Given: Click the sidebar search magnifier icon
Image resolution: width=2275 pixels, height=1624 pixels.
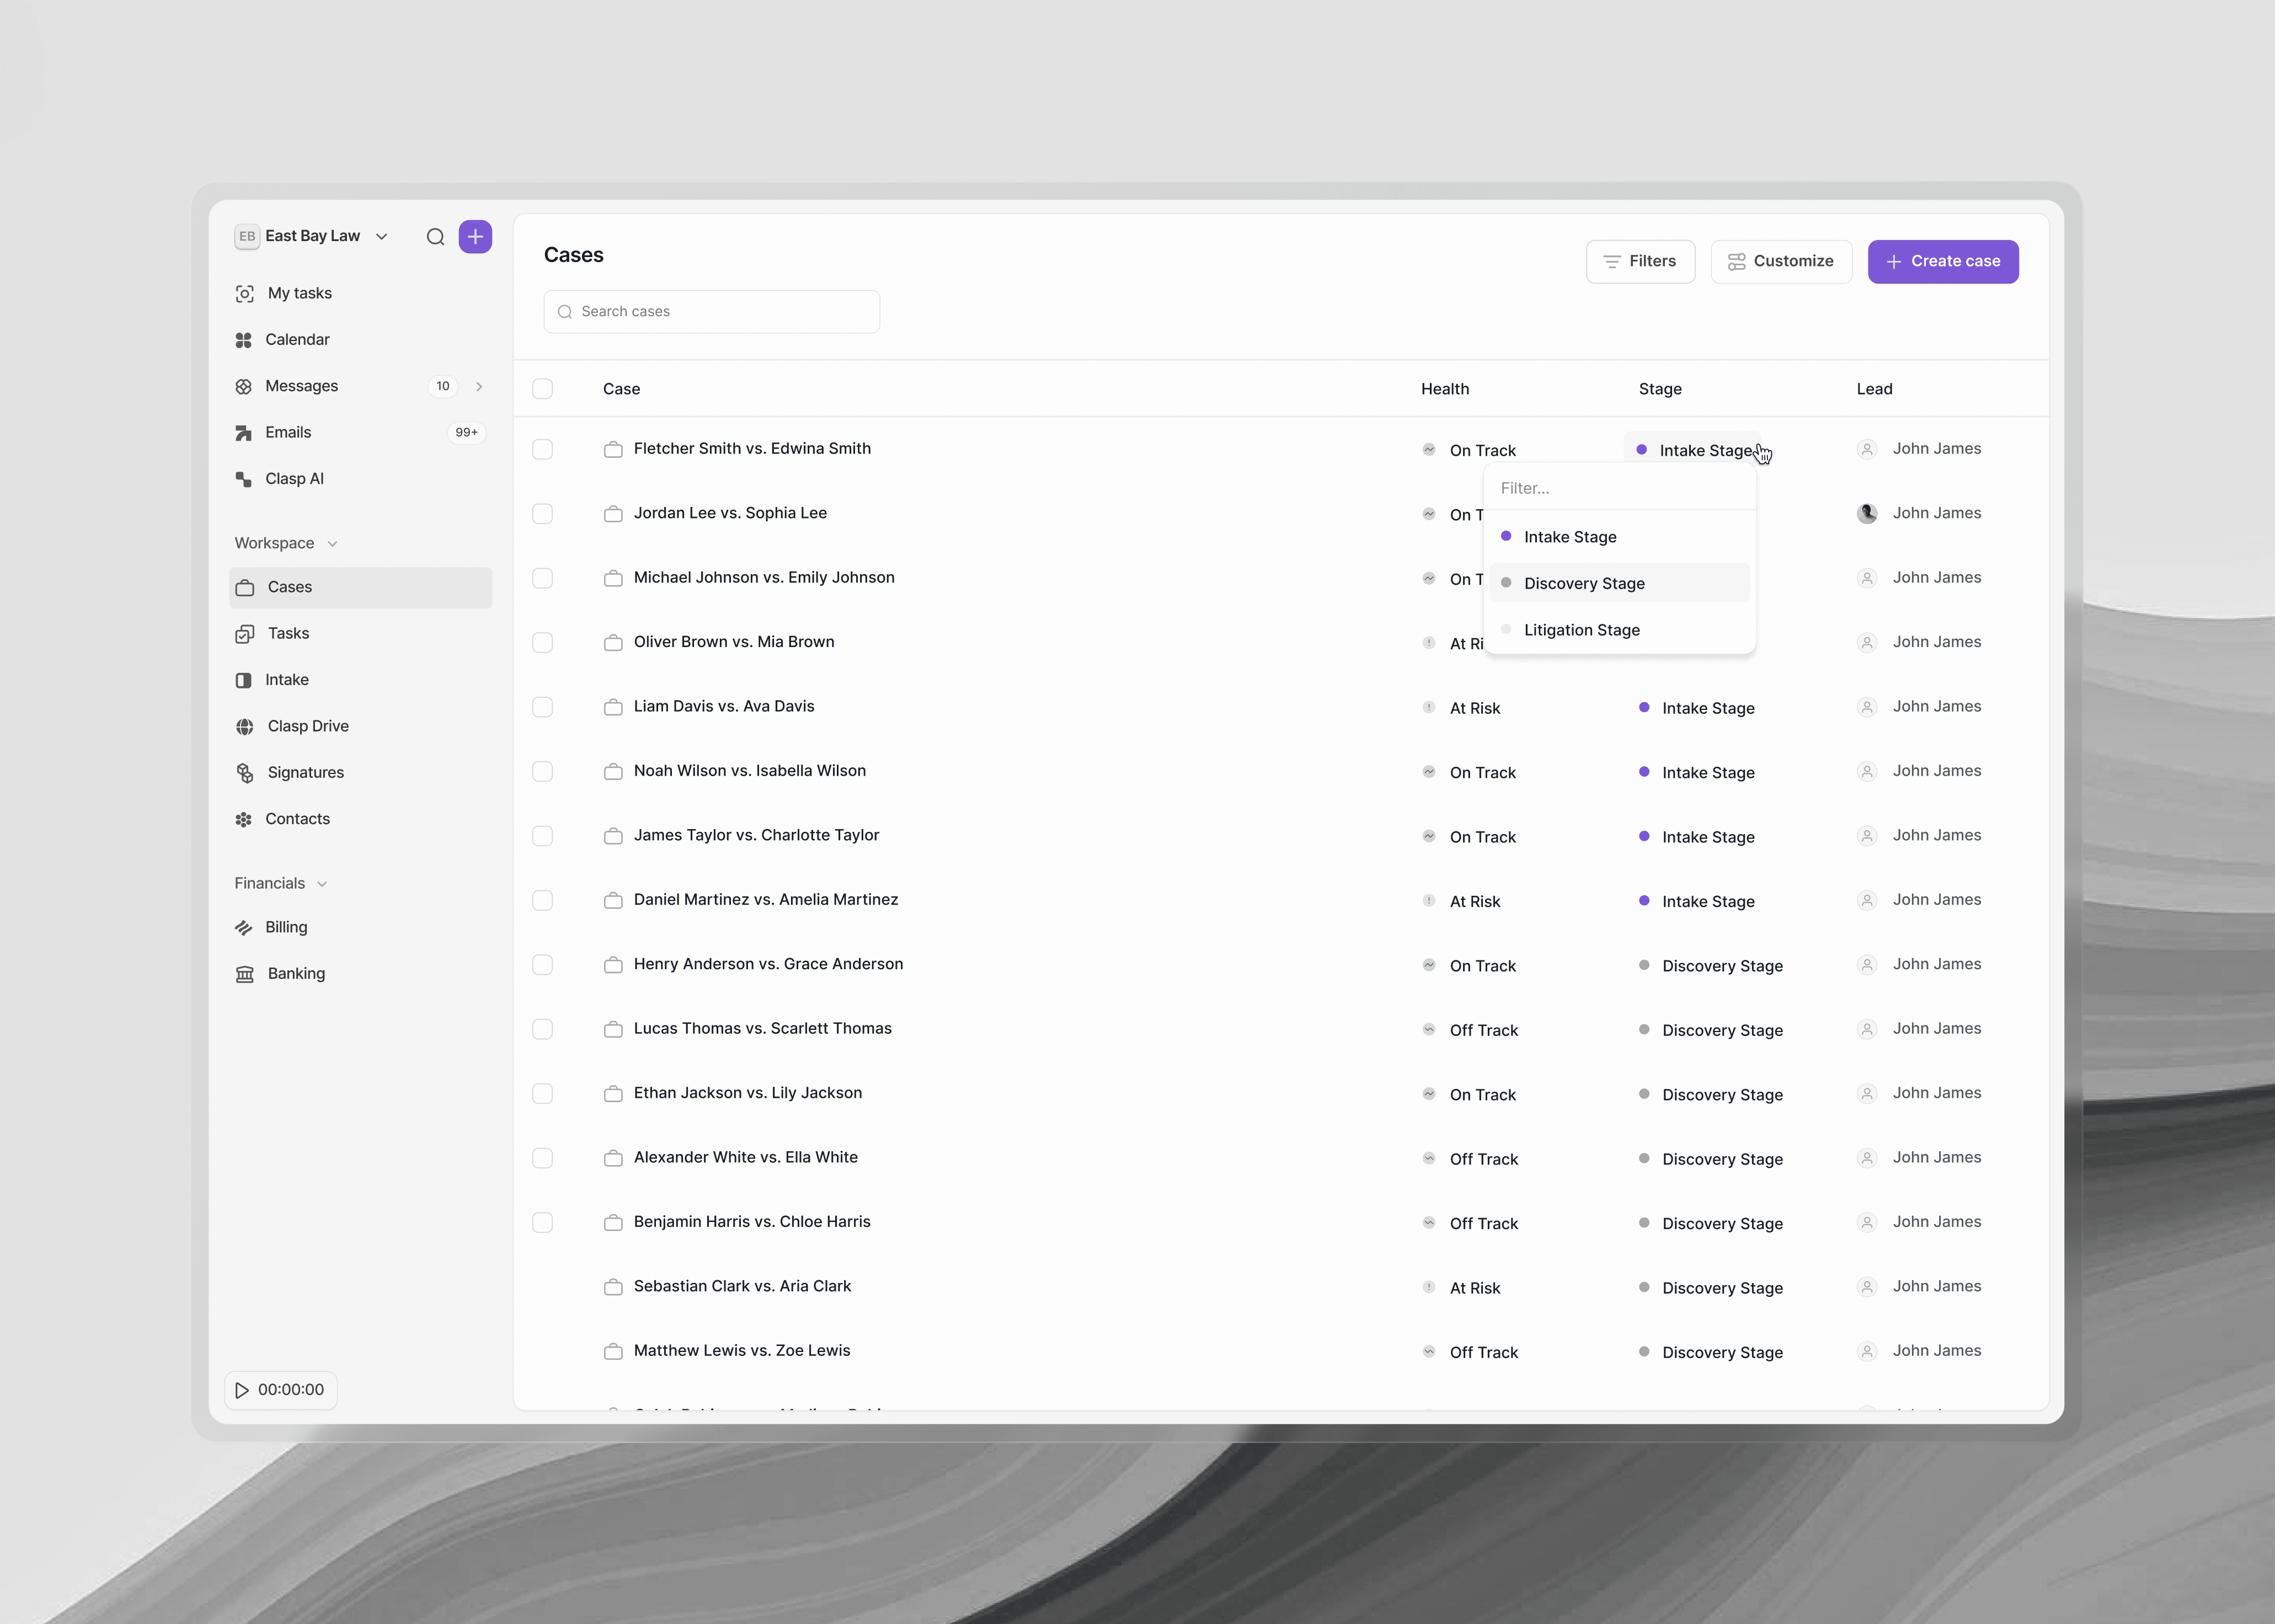Looking at the screenshot, I should [x=435, y=237].
